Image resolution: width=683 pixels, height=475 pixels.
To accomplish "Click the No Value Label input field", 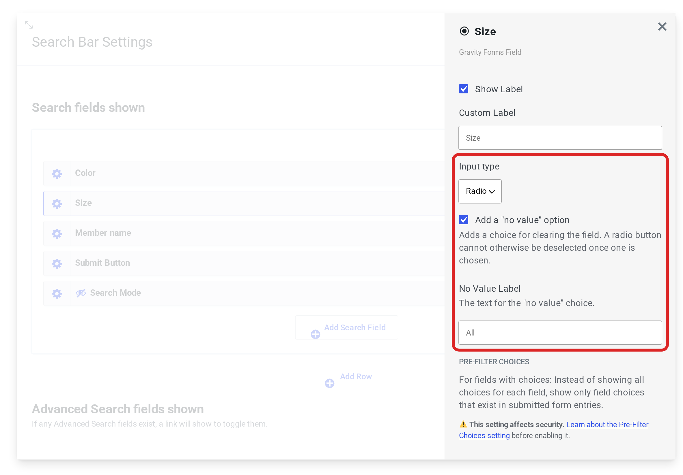I will (560, 333).
